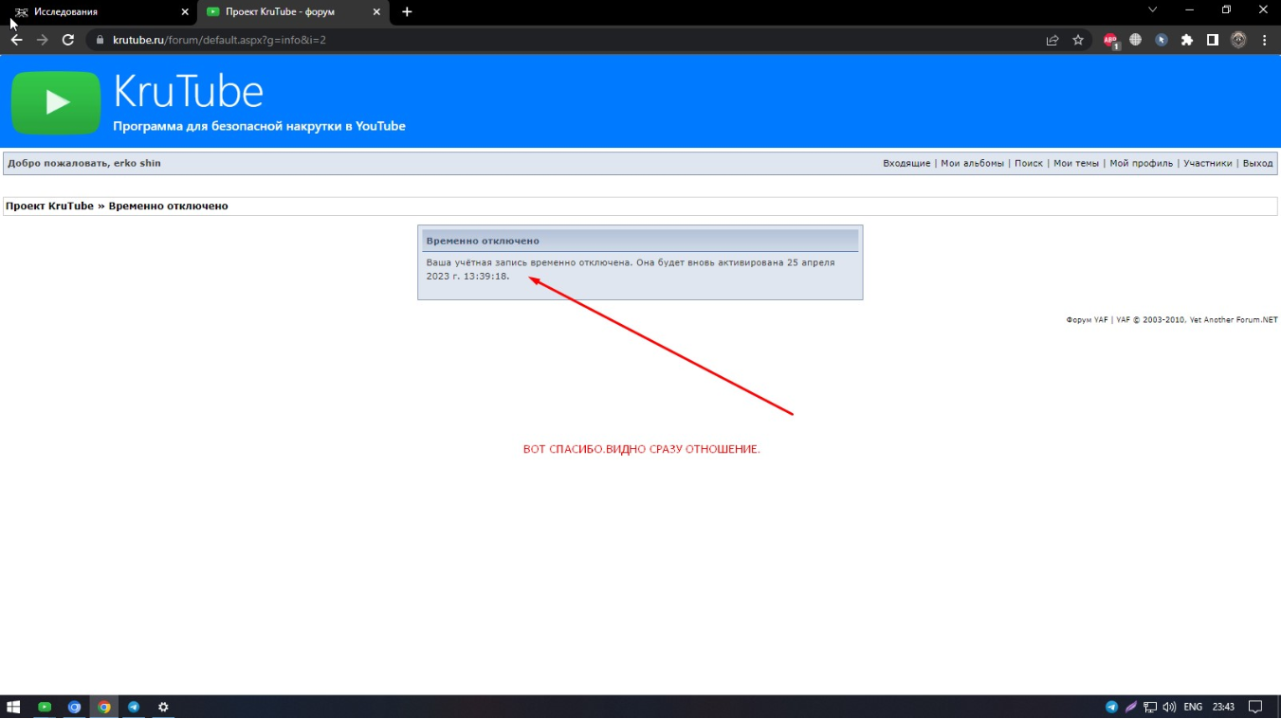Open the notification action center icon
The width and height of the screenshot is (1281, 719).
[x=1255, y=707]
